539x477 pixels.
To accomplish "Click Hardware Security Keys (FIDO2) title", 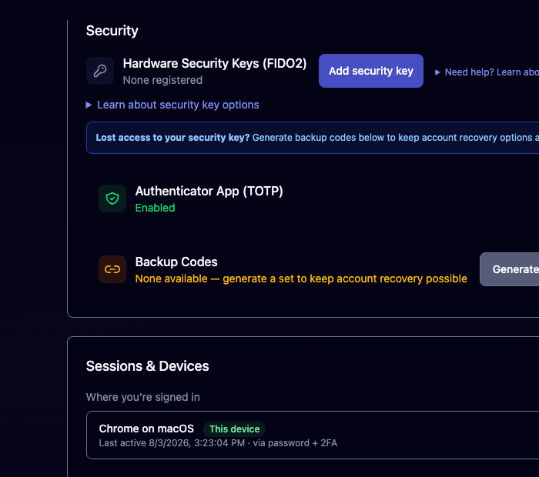I will [x=215, y=64].
